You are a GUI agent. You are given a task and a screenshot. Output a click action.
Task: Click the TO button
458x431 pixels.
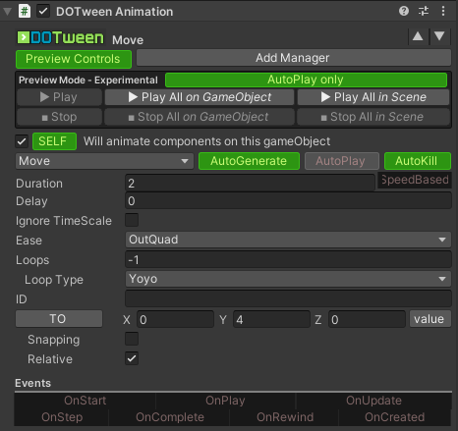(x=59, y=319)
